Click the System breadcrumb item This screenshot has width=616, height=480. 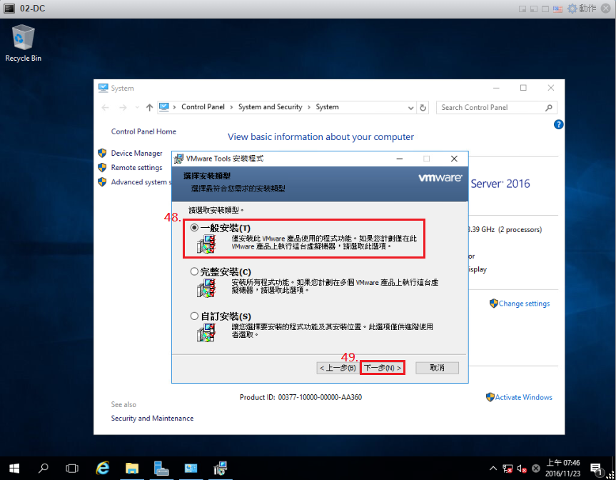click(x=327, y=107)
